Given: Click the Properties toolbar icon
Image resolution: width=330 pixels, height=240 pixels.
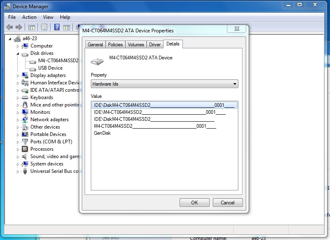Looking at the screenshot, I should (x=44, y=27).
